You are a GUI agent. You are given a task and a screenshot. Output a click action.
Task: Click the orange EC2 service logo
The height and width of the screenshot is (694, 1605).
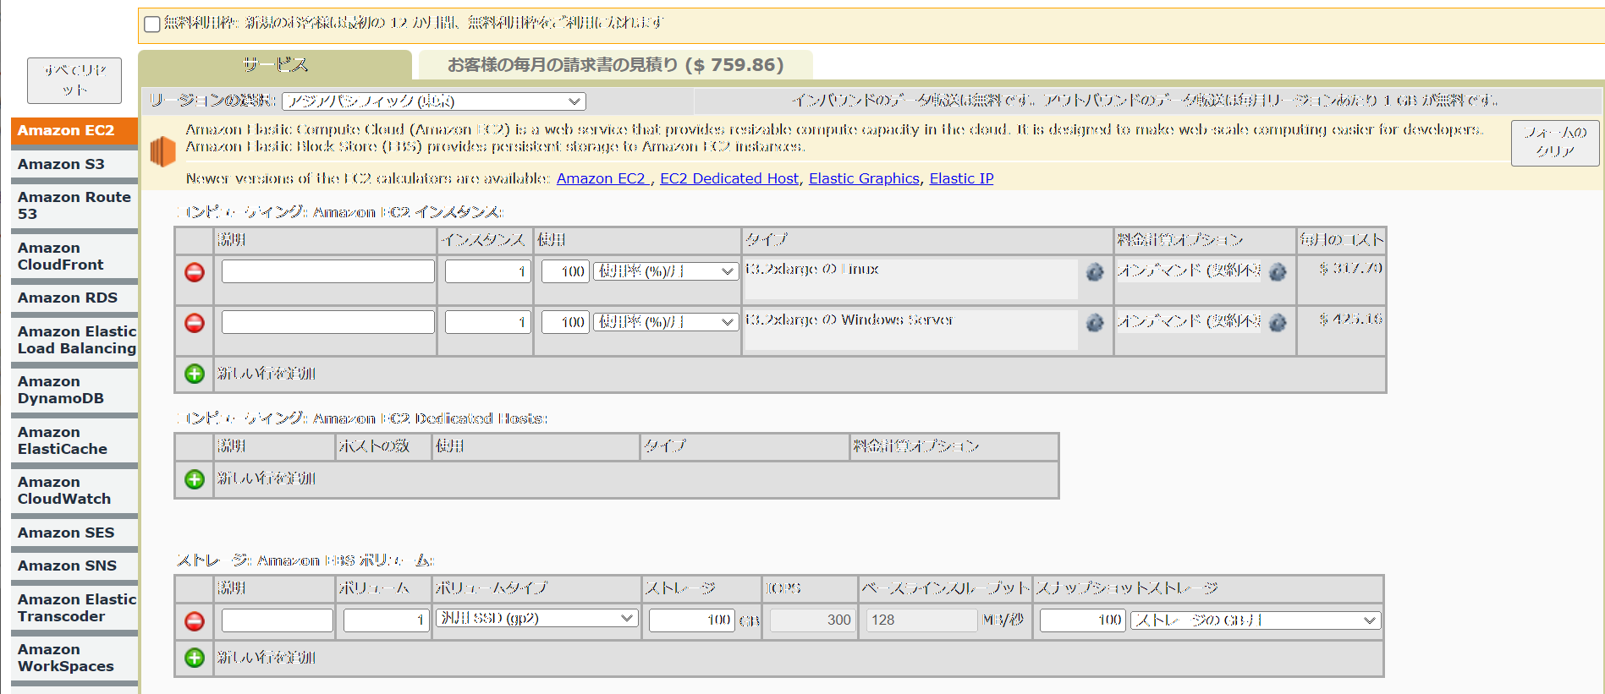[162, 152]
